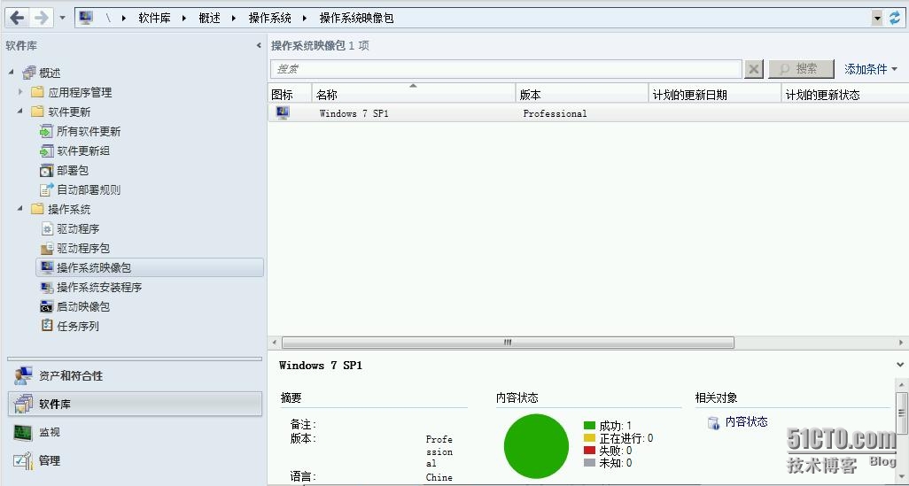909x486 pixels.
Task: Select the Windows 7 SP1 name cell
Action: 354,113
